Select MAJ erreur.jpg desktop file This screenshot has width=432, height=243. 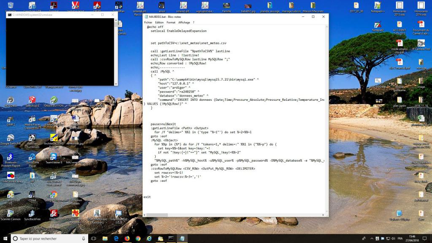[75, 159]
